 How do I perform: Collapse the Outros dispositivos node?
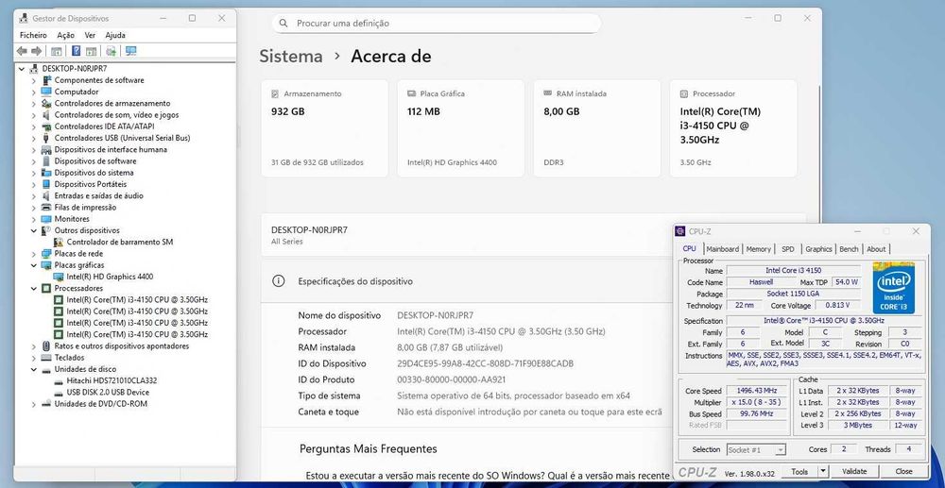(34, 230)
